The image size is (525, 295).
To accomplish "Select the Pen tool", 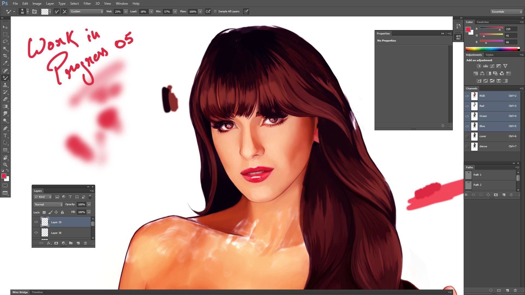I will (x=5, y=128).
